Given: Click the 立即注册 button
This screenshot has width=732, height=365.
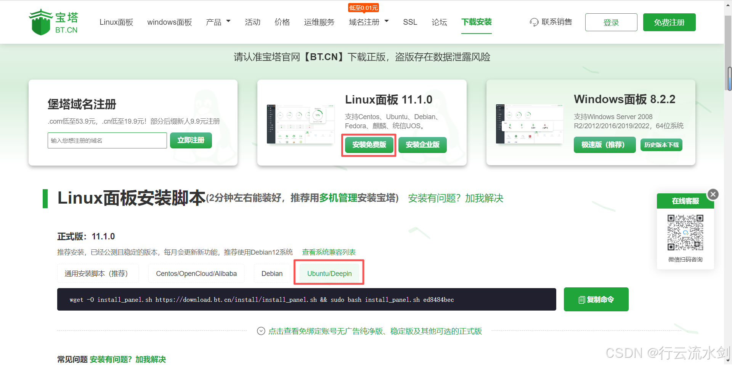Looking at the screenshot, I should click(191, 140).
